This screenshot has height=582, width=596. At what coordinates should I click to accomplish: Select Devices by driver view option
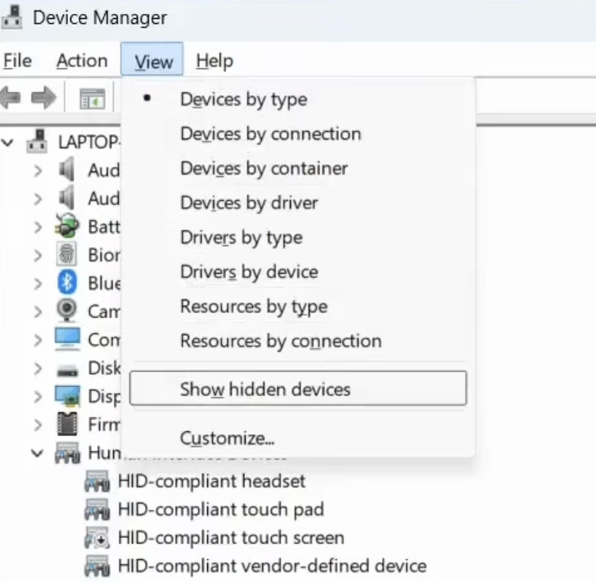coord(298,203)
